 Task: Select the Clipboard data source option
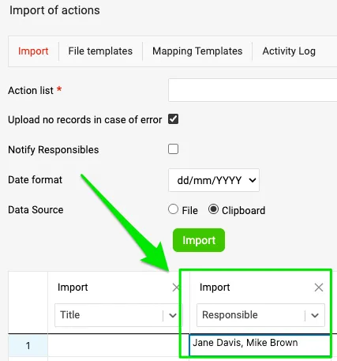213,209
